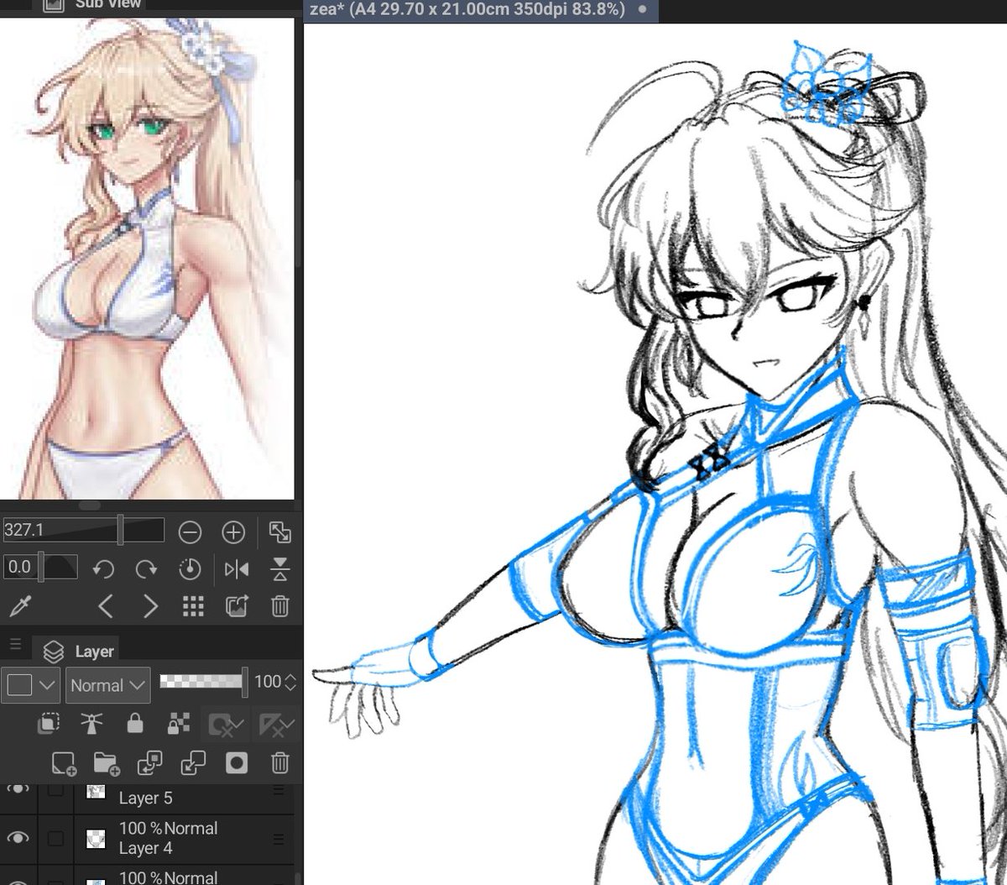Screen dimensions: 1007x885
Task: Transfer to lower layer
Action: (x=150, y=762)
